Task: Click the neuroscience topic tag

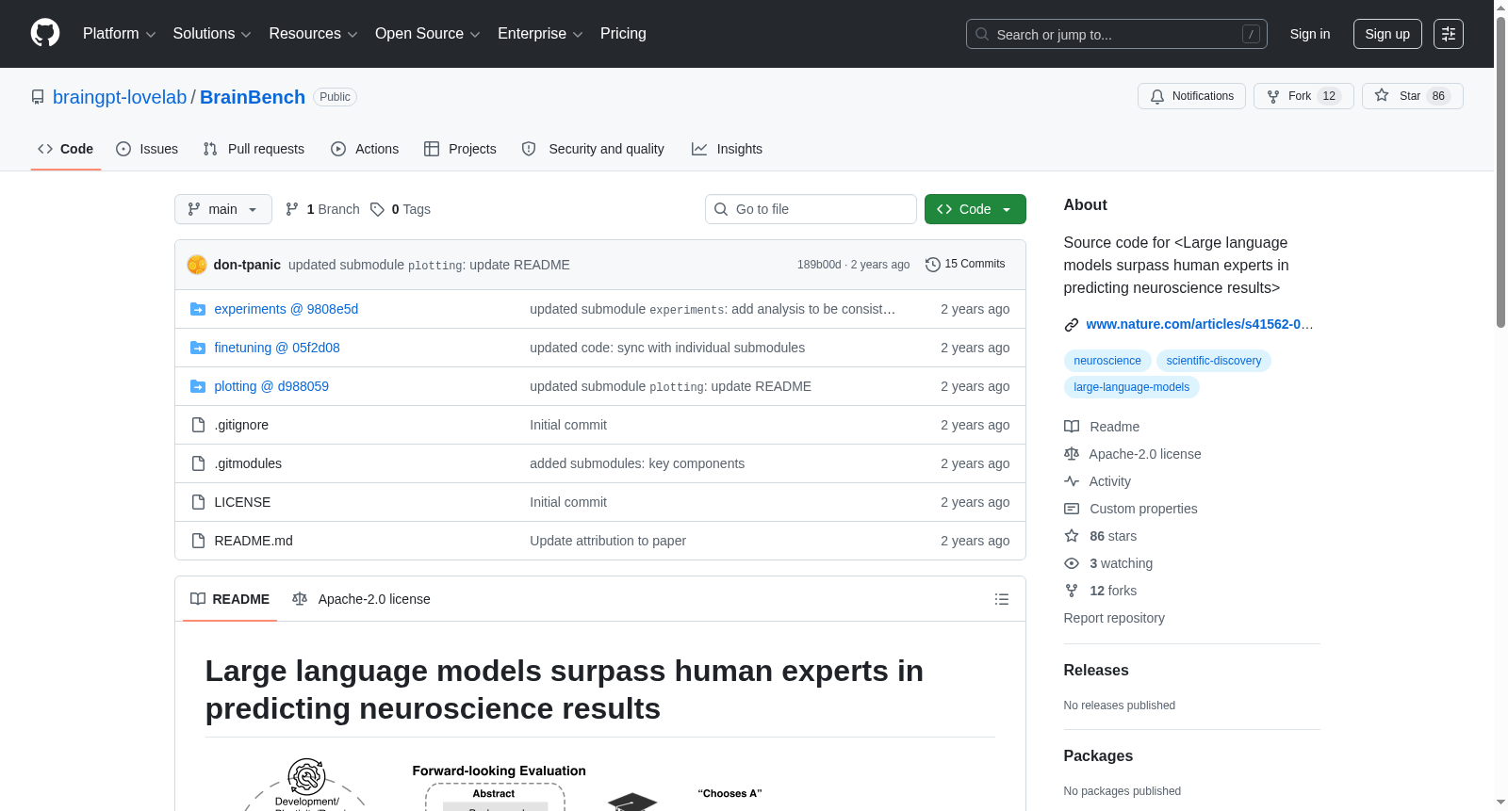Action: click(x=1107, y=361)
